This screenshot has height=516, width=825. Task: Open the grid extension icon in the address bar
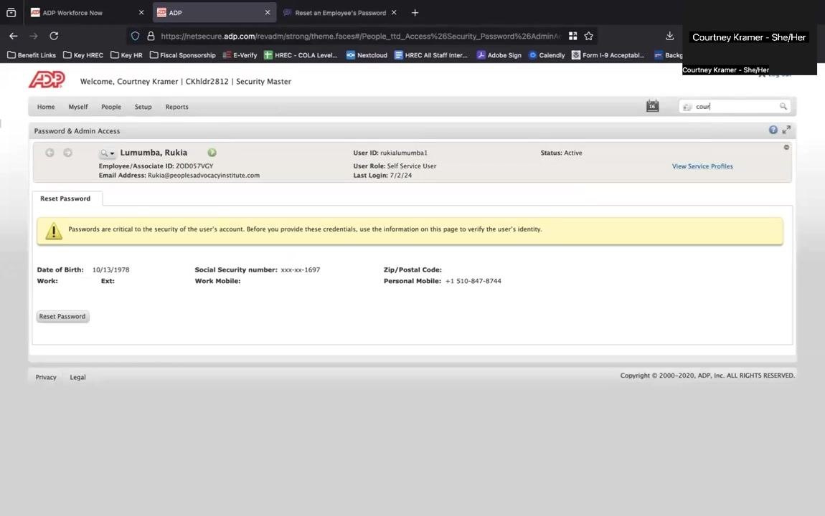click(573, 36)
